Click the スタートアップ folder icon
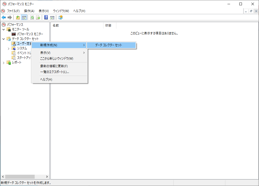259x186 pixels. [x=14, y=58]
